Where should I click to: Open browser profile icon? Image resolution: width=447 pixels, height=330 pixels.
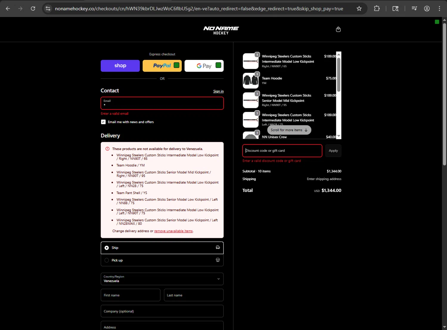427,9
